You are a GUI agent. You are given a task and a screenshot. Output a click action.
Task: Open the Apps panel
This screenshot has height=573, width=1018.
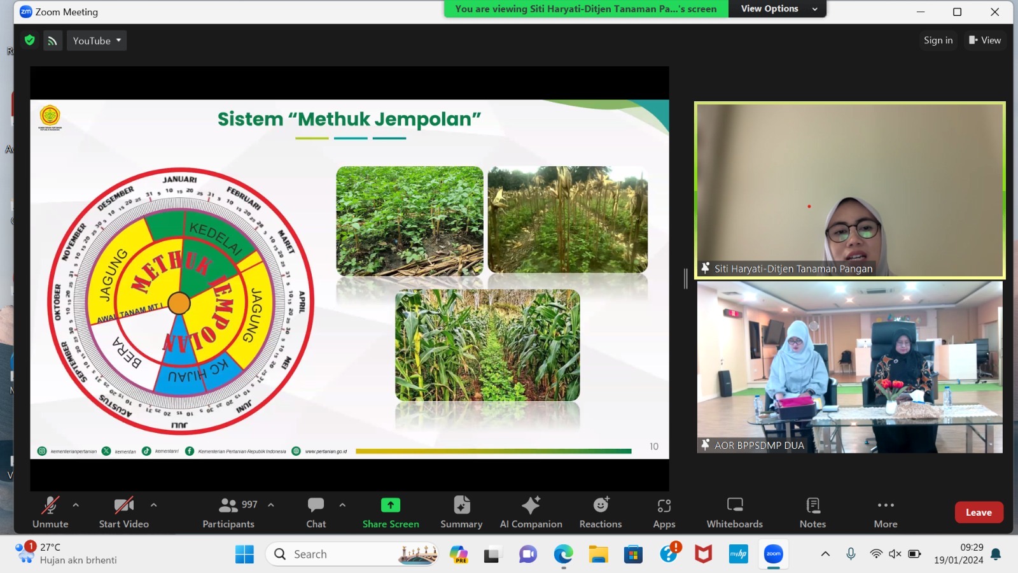tap(664, 512)
